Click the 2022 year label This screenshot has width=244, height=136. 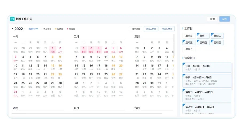point(19,29)
